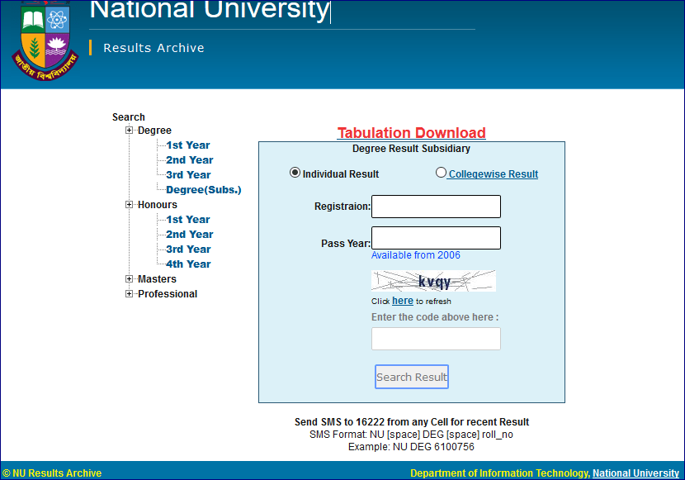Screen dimensions: 685x480
Task: Click the 'Results Archive' header text
Action: click(154, 48)
